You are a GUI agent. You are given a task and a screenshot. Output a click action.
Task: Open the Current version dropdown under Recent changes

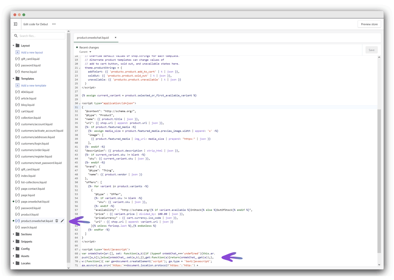click(x=85, y=51)
